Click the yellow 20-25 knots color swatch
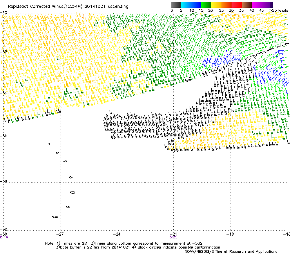 point(216,5)
